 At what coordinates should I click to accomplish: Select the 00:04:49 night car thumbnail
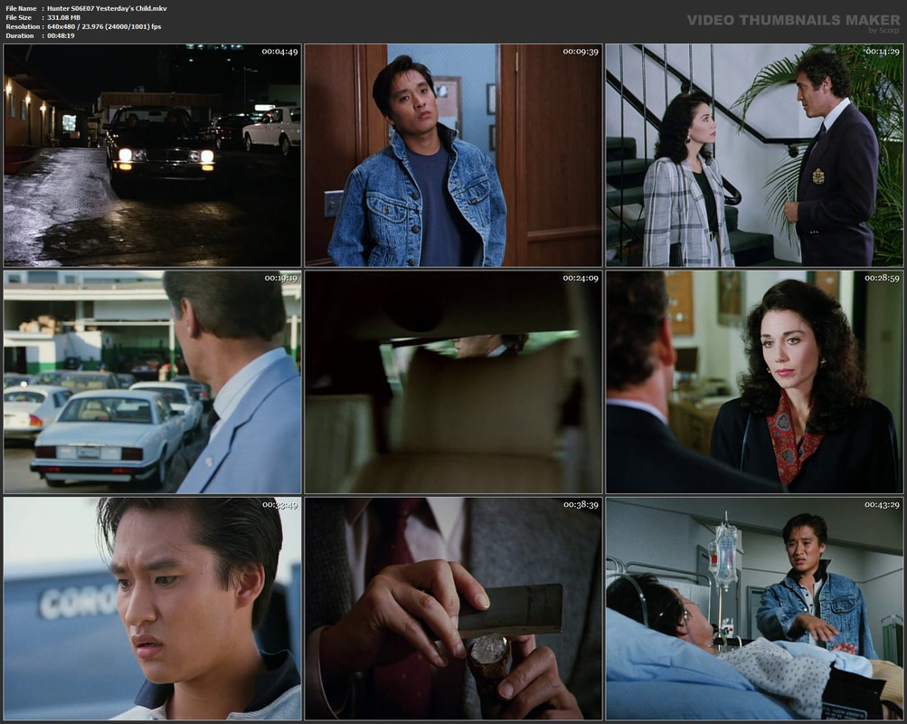[x=152, y=155]
